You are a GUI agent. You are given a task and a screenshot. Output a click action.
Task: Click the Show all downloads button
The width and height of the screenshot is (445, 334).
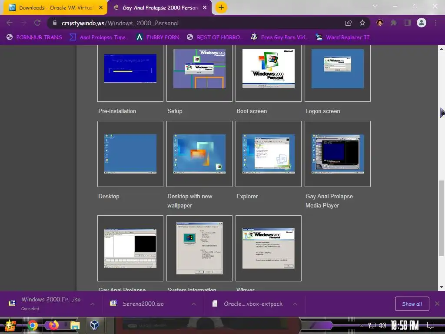(412, 304)
